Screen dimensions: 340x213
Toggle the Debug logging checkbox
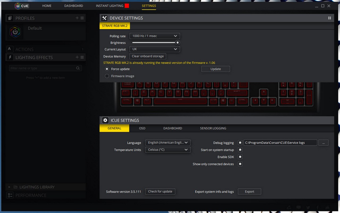tap(240, 143)
